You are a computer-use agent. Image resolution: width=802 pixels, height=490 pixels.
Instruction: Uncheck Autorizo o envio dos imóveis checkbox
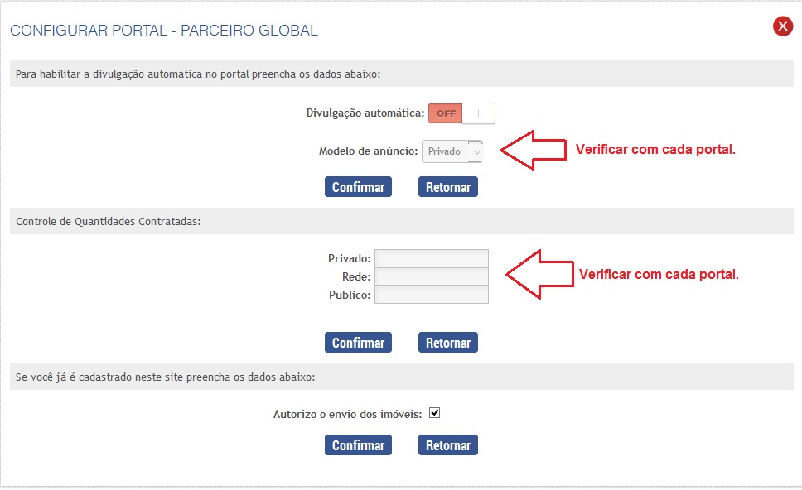pyautogui.click(x=434, y=412)
